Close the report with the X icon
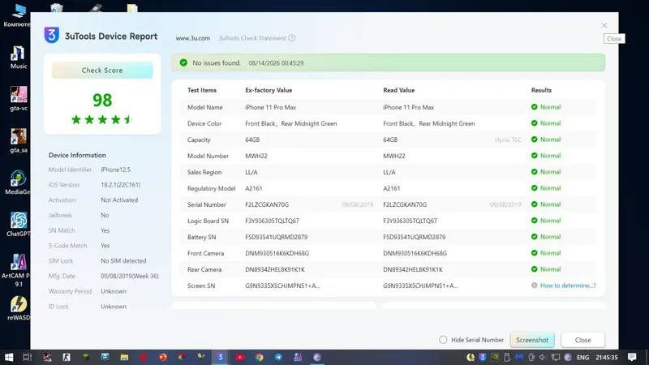 tap(604, 25)
